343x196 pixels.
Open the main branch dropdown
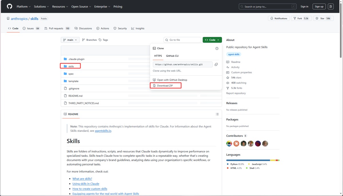(70, 40)
